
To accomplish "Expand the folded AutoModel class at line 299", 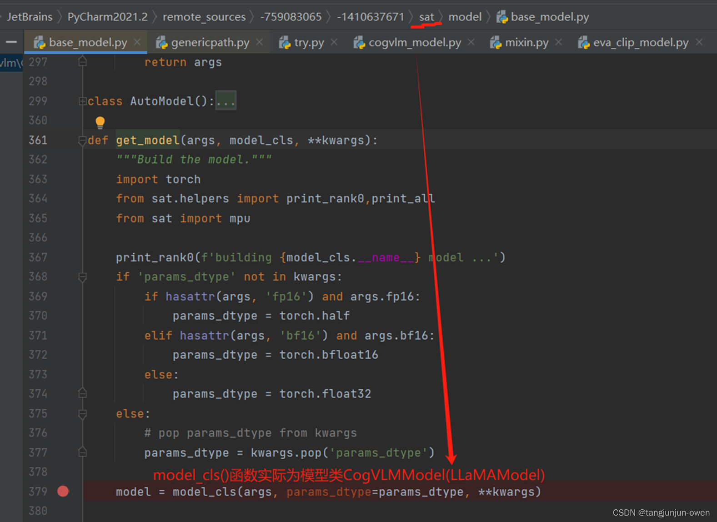I will click(82, 101).
